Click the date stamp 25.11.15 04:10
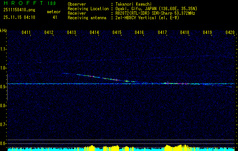The width and height of the screenshot is (238, 151). point(19,17)
